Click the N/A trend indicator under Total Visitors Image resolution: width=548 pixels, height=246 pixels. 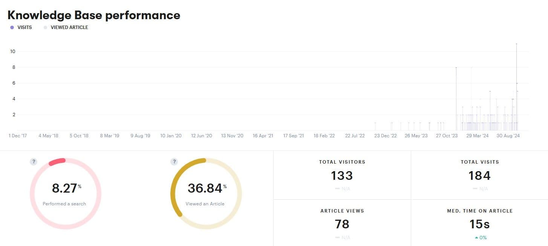[x=341, y=188]
